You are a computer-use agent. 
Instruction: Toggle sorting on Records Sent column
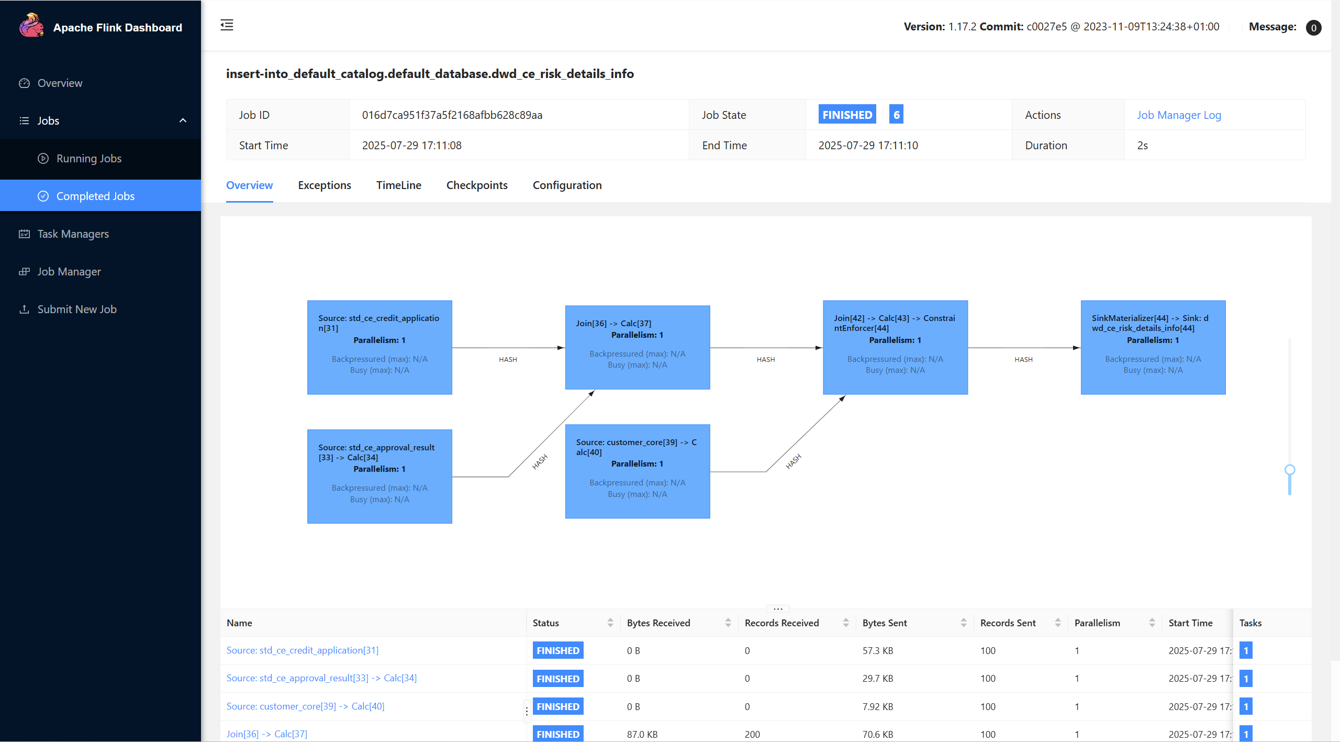(x=1057, y=623)
